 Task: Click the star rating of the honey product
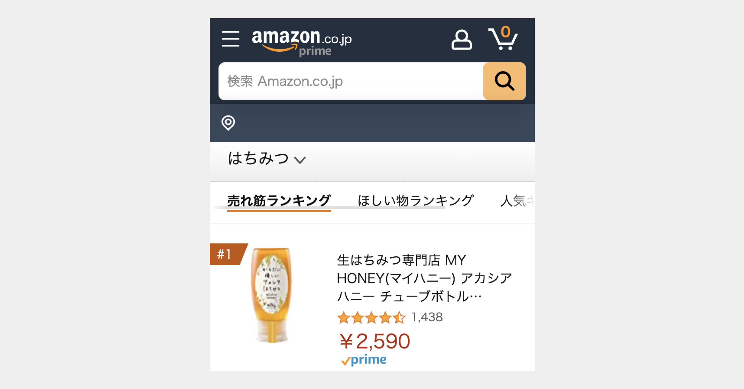click(371, 318)
